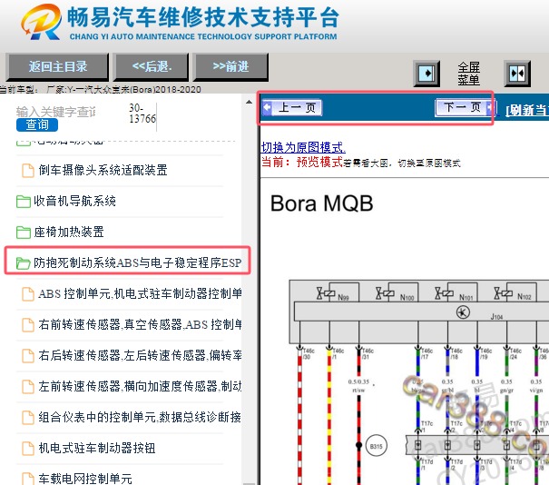Open ABS 控制单元,机电式驻车制动器 document

point(140,293)
